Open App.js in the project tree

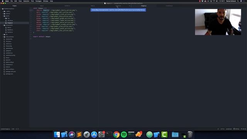8,58
